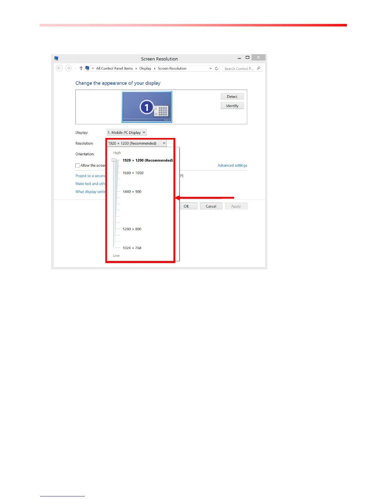
Task: Minimize the Screen Resolution window
Action: (x=239, y=58)
